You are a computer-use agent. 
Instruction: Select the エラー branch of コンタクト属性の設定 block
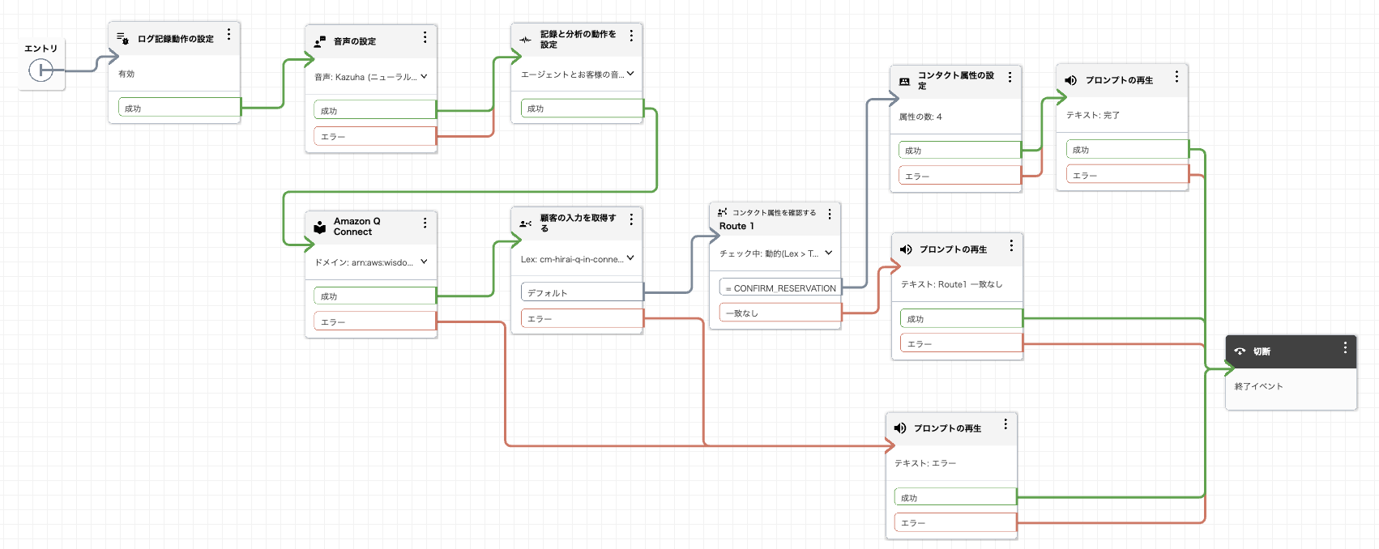959,176
